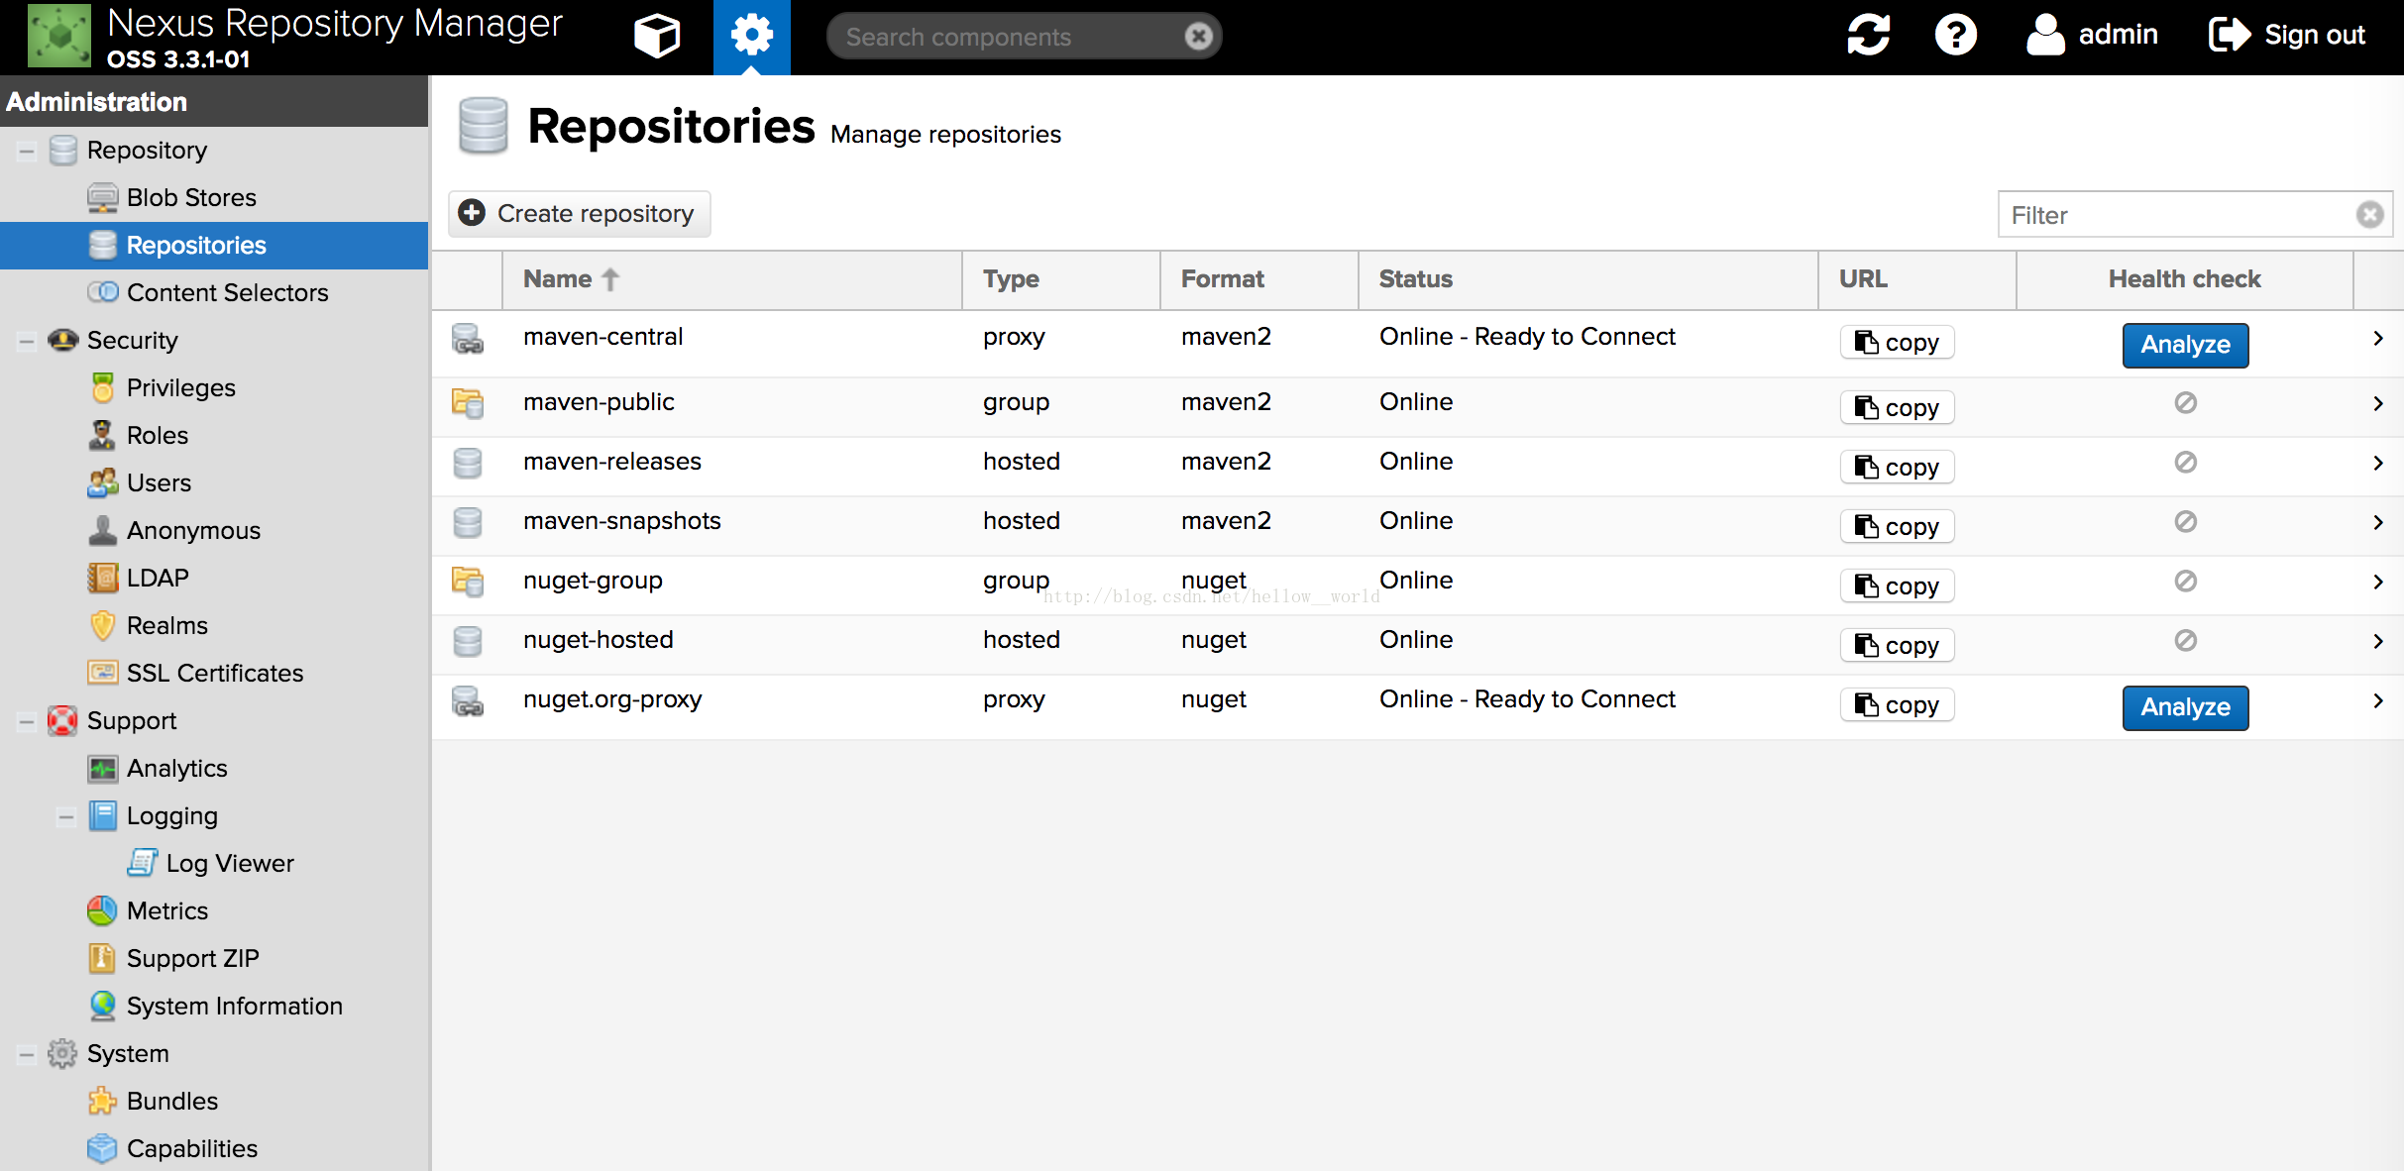
Task: Select the maven-snapshots repository name
Action: (622, 521)
